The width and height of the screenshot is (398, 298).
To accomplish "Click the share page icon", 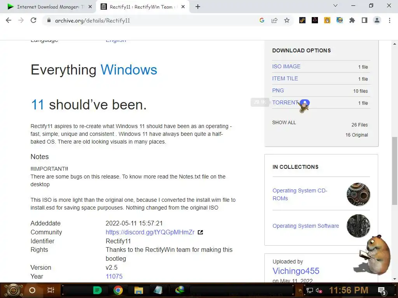I will click(x=274, y=20).
